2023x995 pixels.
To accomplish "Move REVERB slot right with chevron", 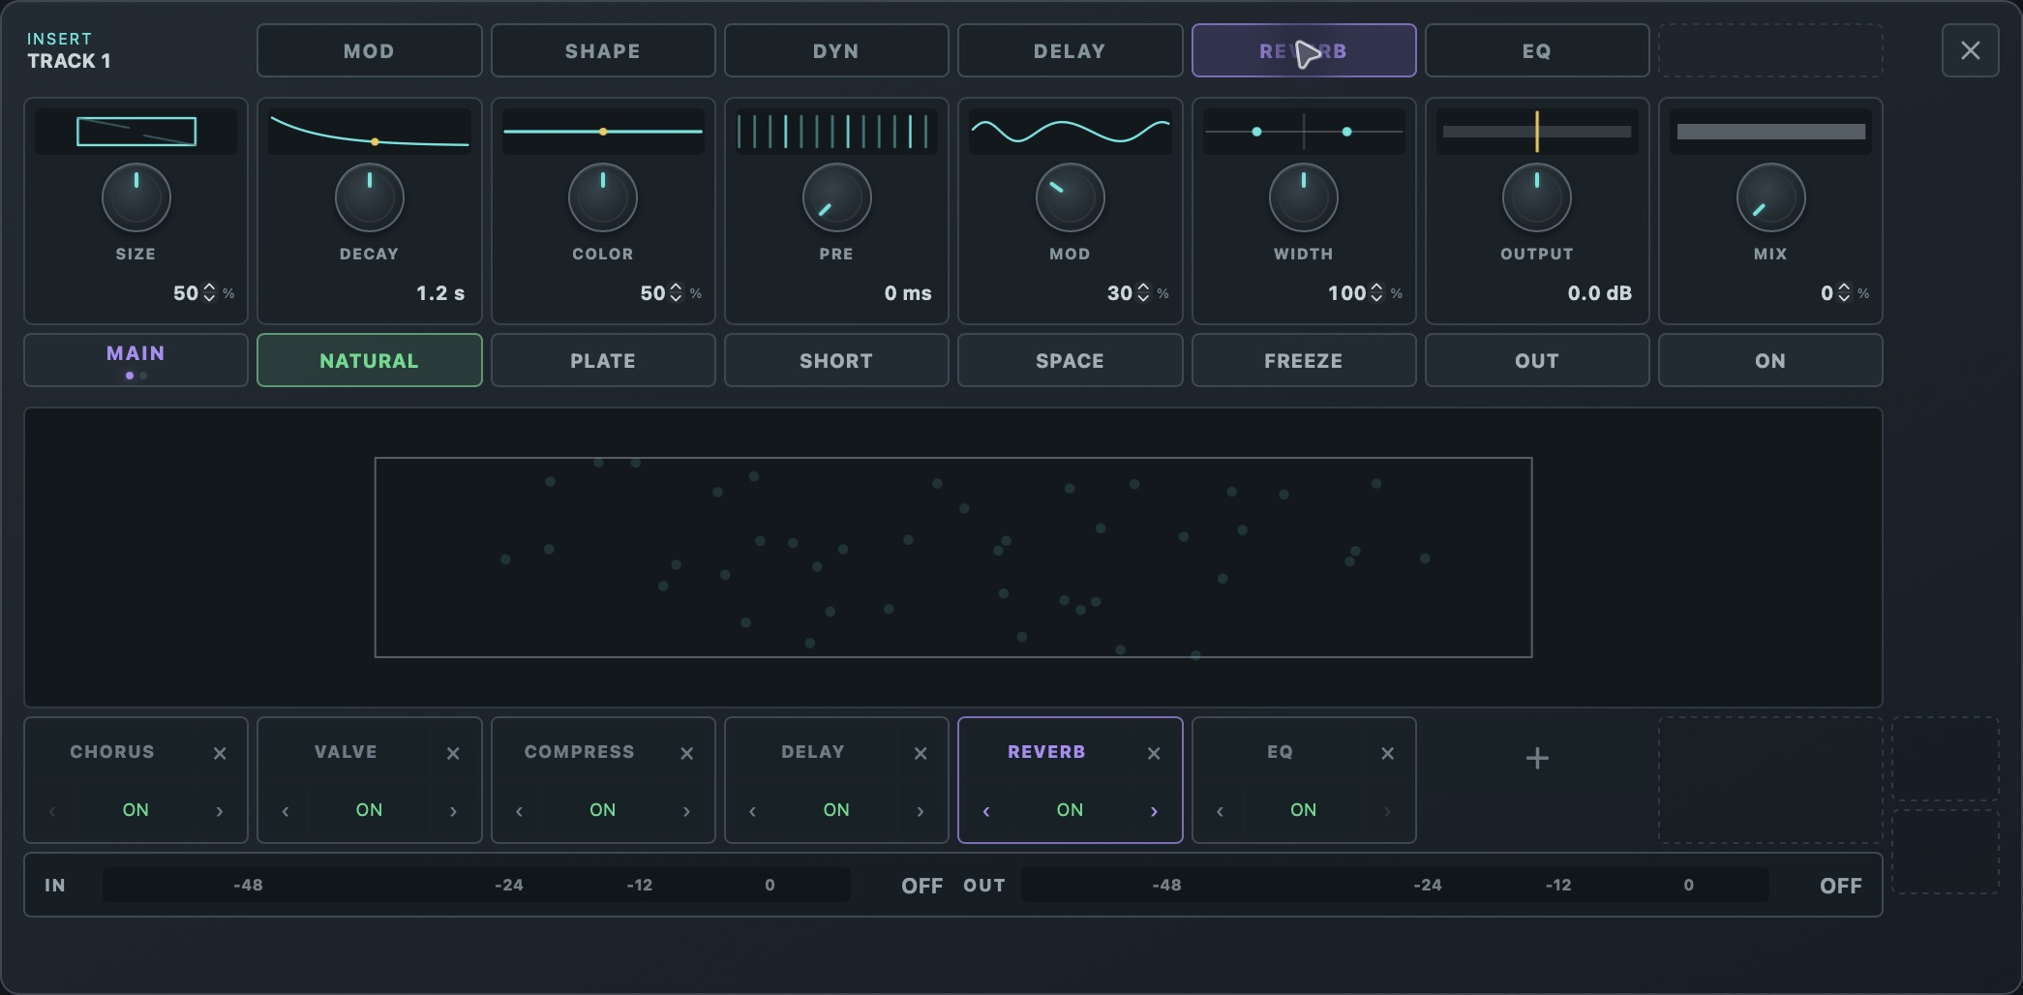I will [1154, 811].
